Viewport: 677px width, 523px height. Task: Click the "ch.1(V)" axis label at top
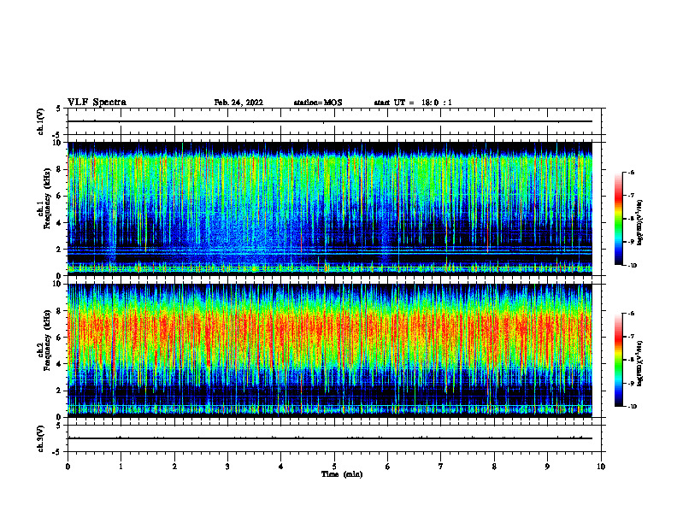40,121
